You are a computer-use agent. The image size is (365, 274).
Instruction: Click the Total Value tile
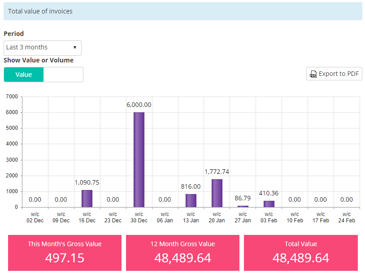pos(300,252)
